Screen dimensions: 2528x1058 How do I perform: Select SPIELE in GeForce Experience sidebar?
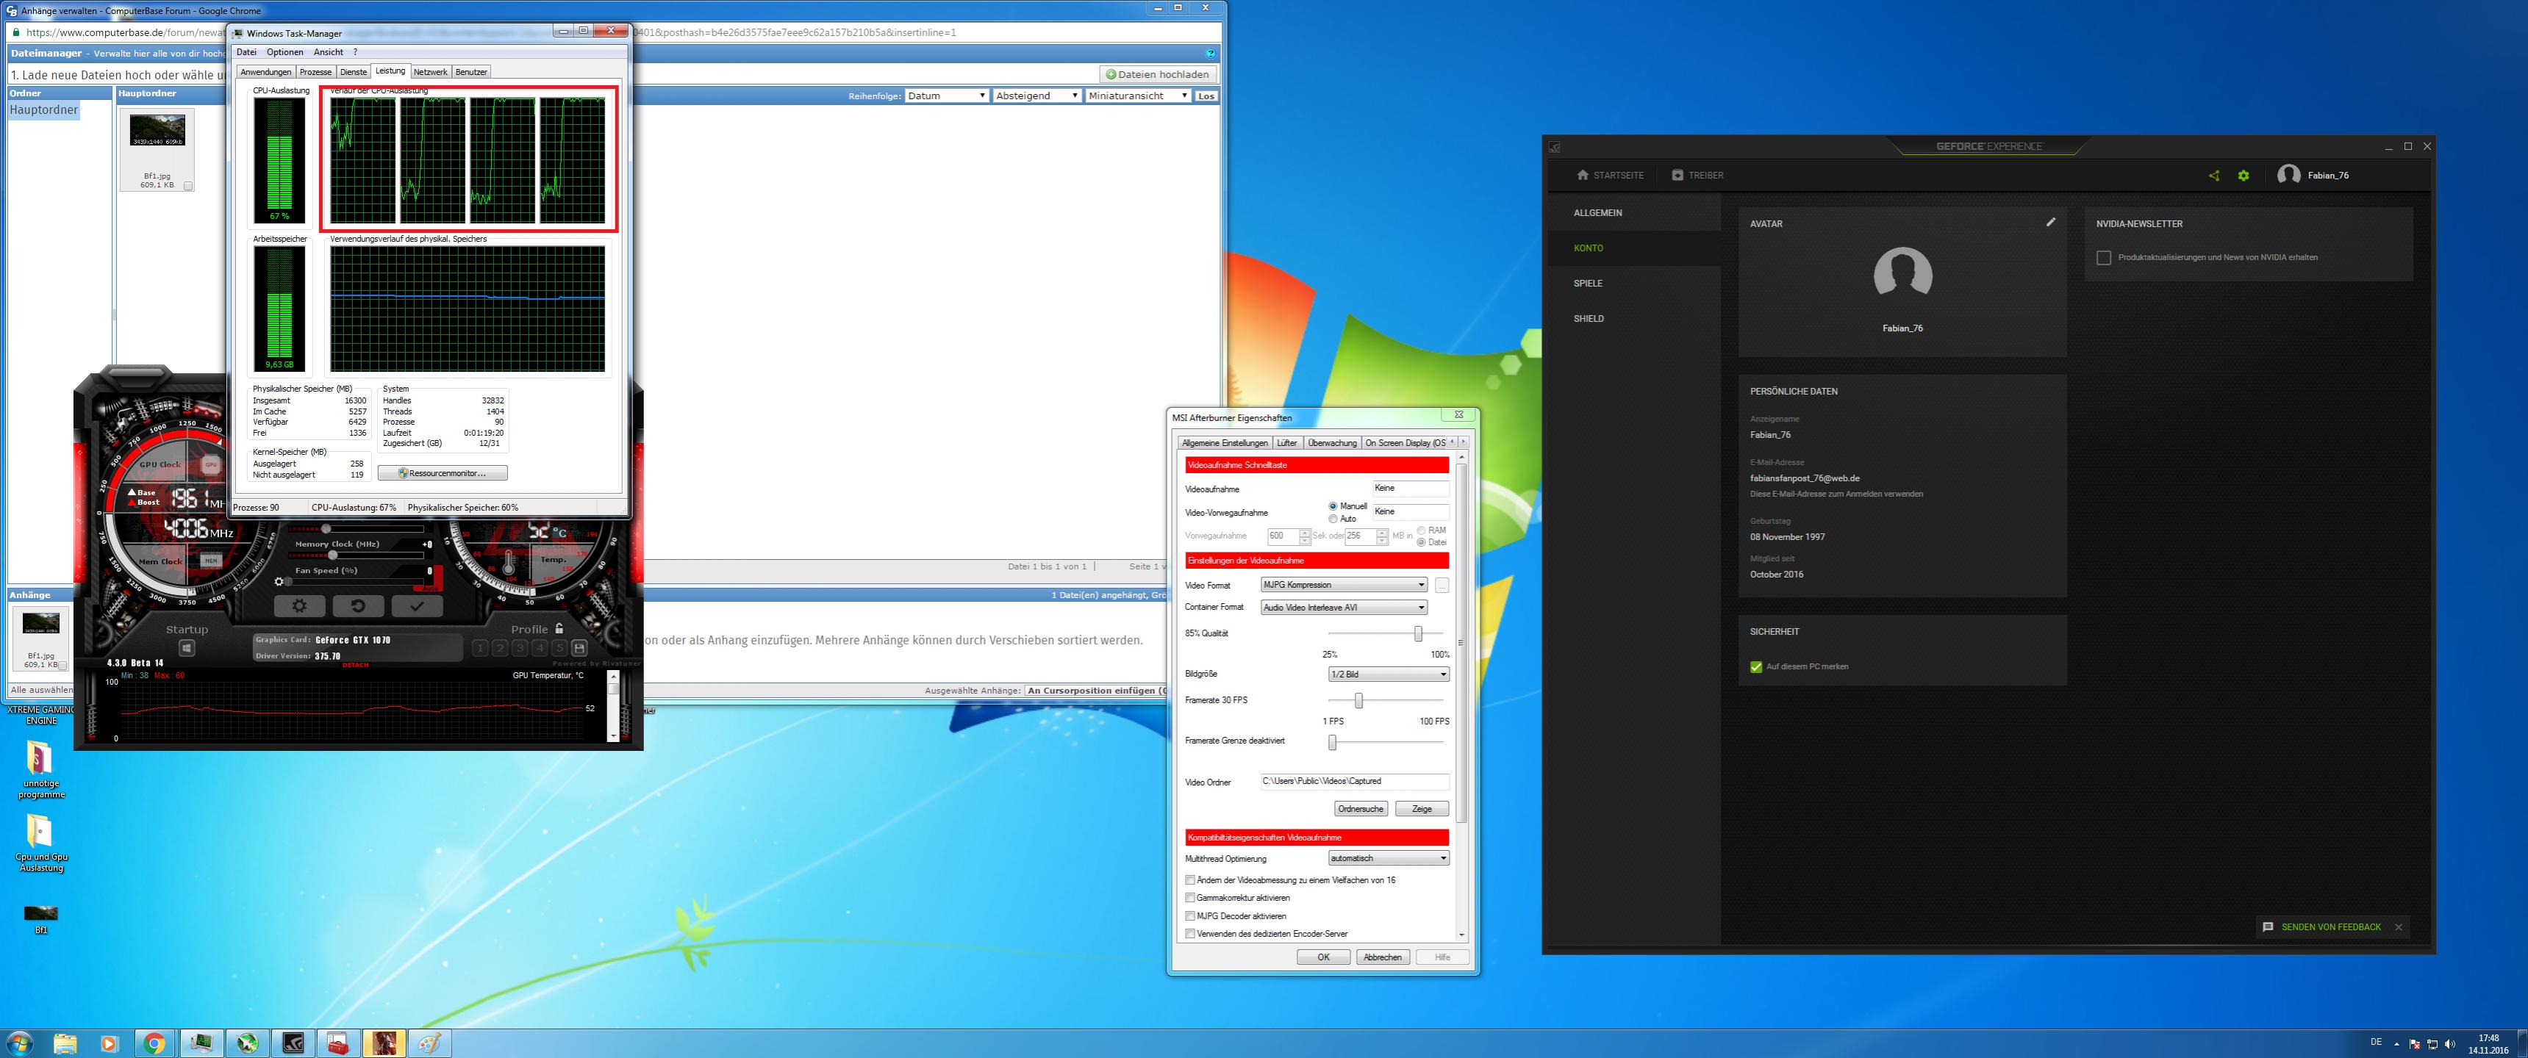pos(1588,284)
